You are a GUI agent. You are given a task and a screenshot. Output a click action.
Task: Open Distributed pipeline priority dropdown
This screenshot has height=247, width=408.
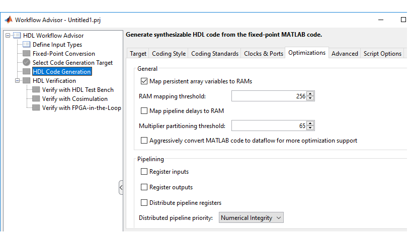click(x=252, y=218)
